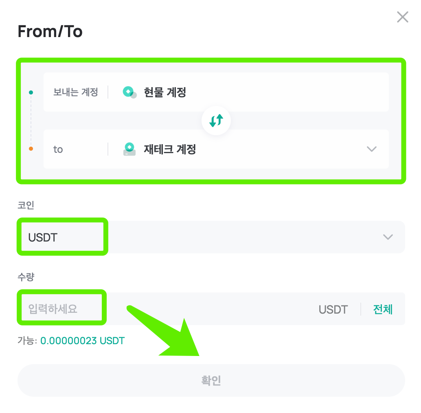
Task: Click the 보내는 계정 label
Action: point(76,92)
